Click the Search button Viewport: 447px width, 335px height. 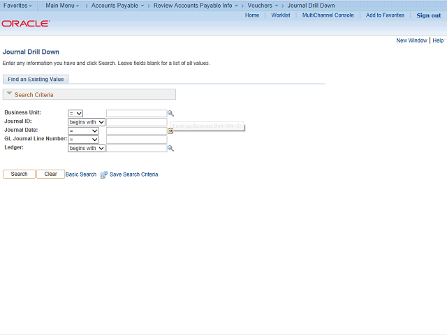(x=19, y=174)
